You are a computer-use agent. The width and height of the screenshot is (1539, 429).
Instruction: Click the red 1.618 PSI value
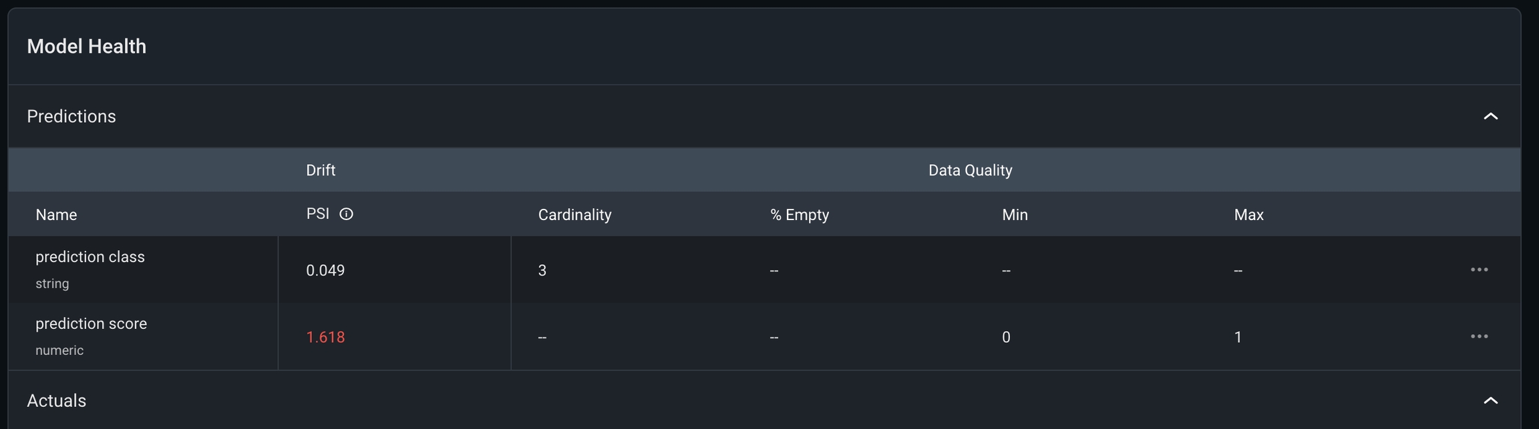tap(325, 338)
